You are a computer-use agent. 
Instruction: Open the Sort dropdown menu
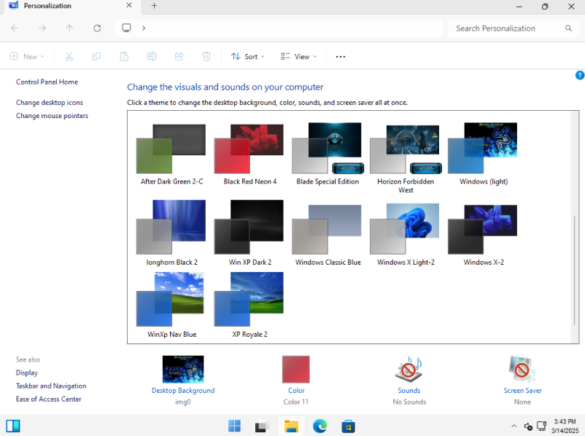click(x=248, y=56)
